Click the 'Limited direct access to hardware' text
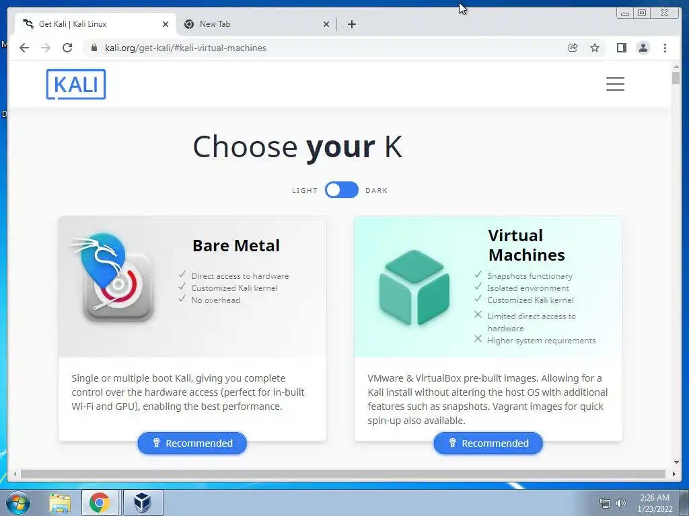 (x=532, y=322)
